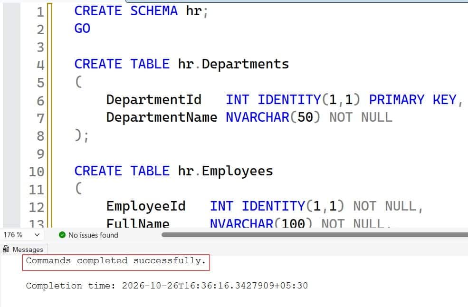Click the No issues found status text
Viewport: 468px width, 307px height.
(x=93, y=235)
